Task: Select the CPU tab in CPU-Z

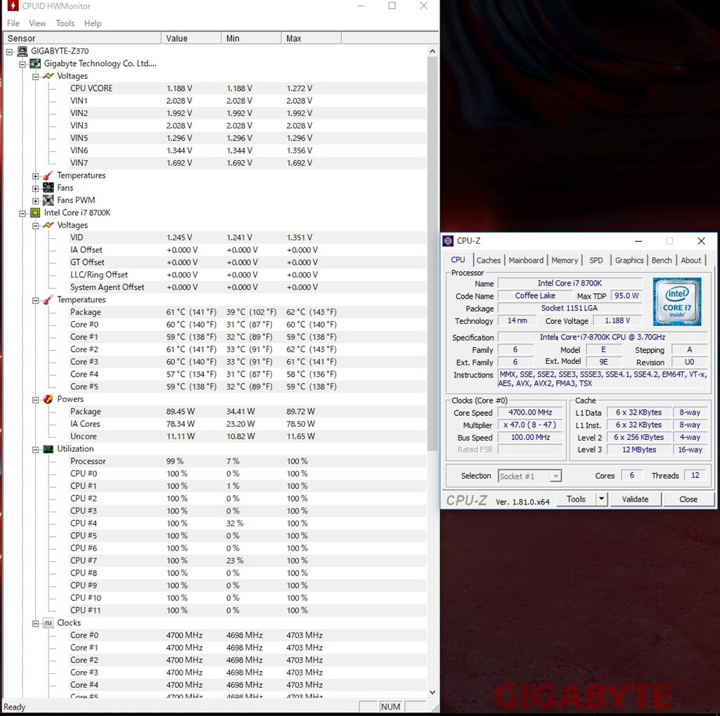Action: click(x=458, y=260)
